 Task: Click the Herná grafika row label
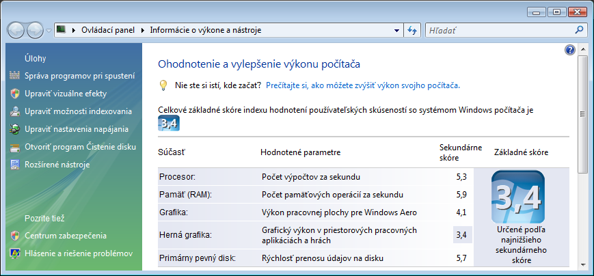click(185, 235)
